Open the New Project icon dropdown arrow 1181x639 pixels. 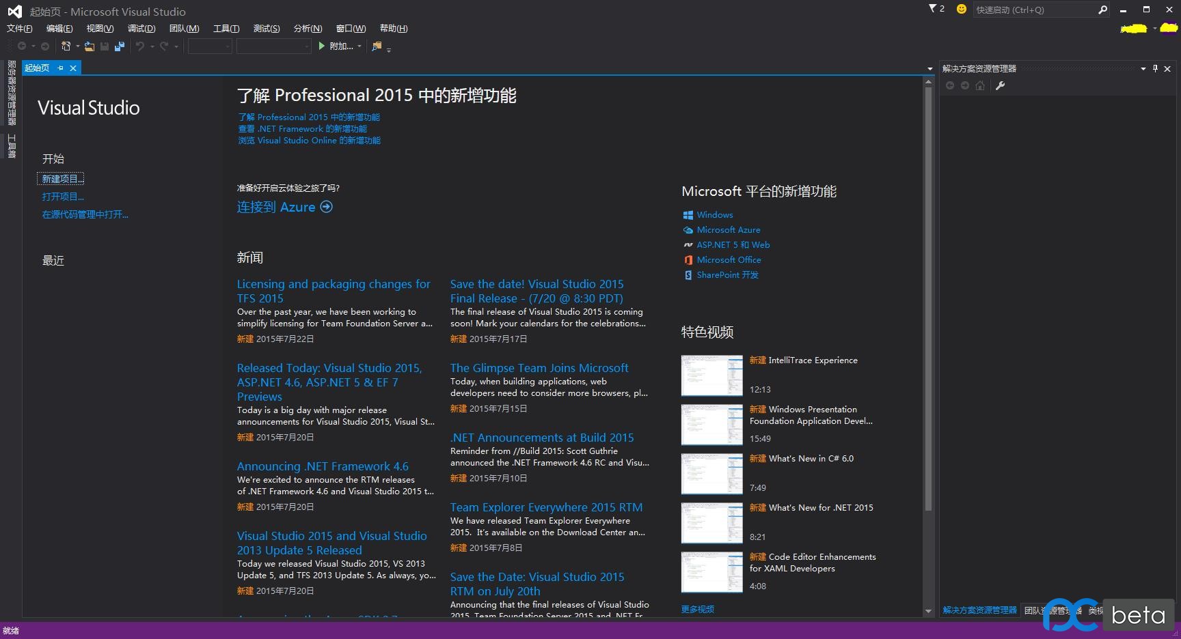[x=77, y=46]
